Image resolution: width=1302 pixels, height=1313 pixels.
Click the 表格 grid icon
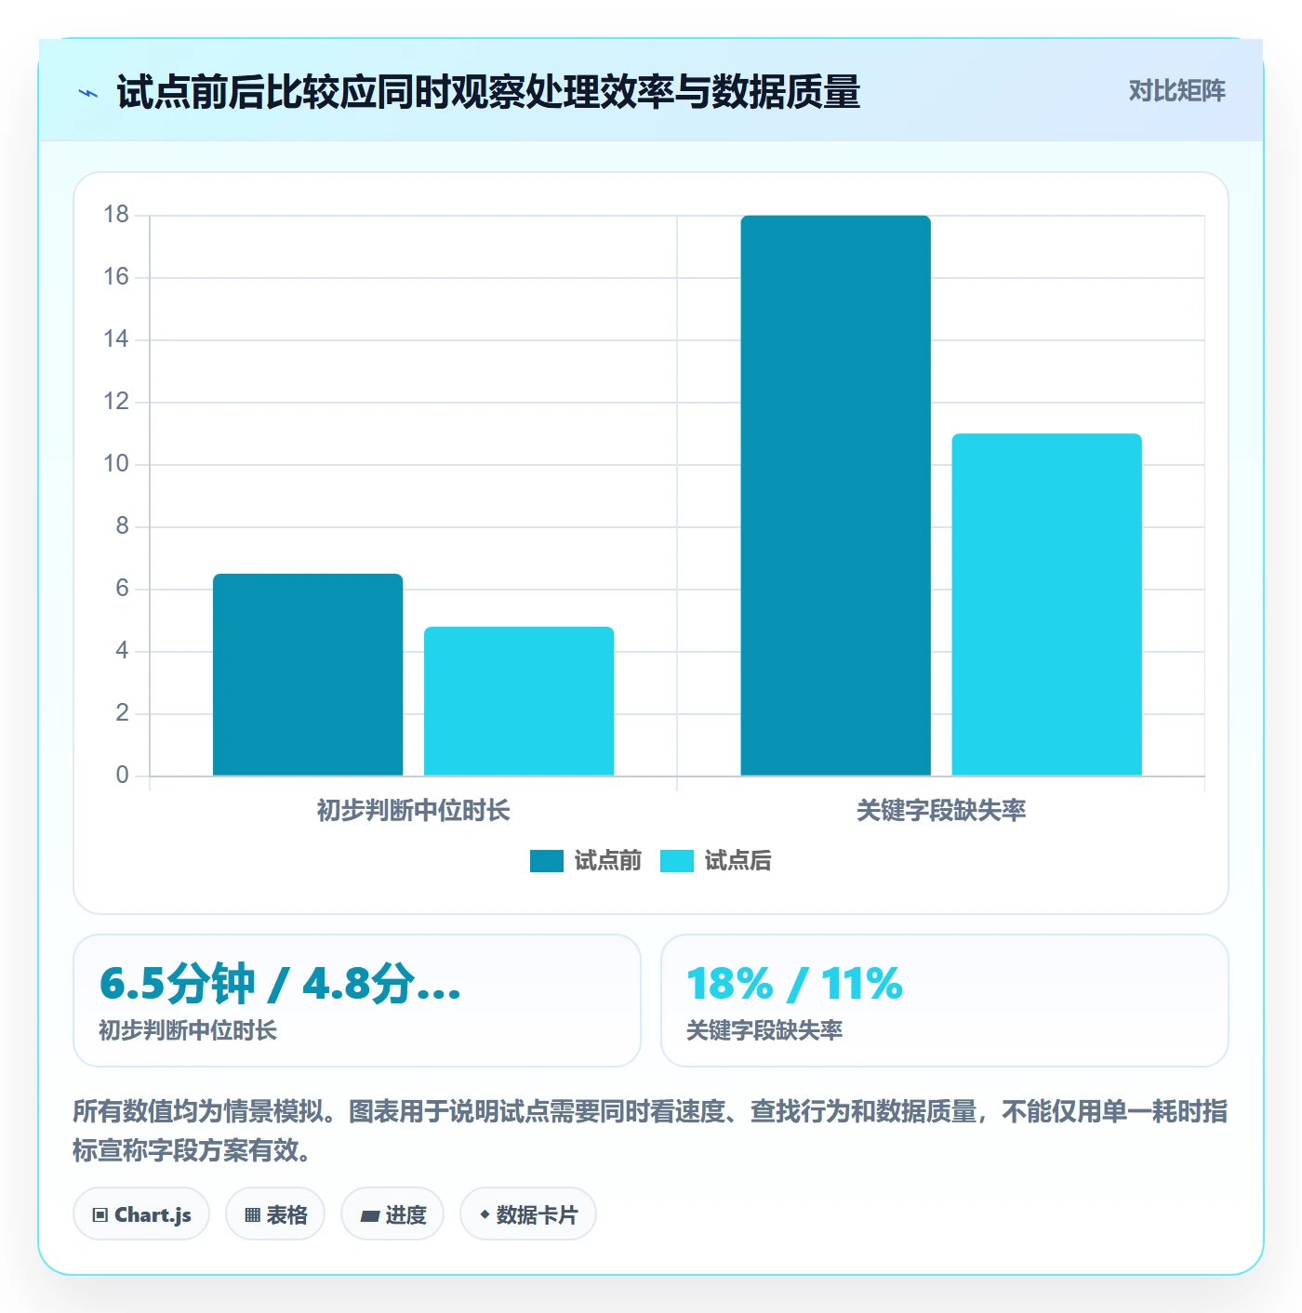point(252,1214)
